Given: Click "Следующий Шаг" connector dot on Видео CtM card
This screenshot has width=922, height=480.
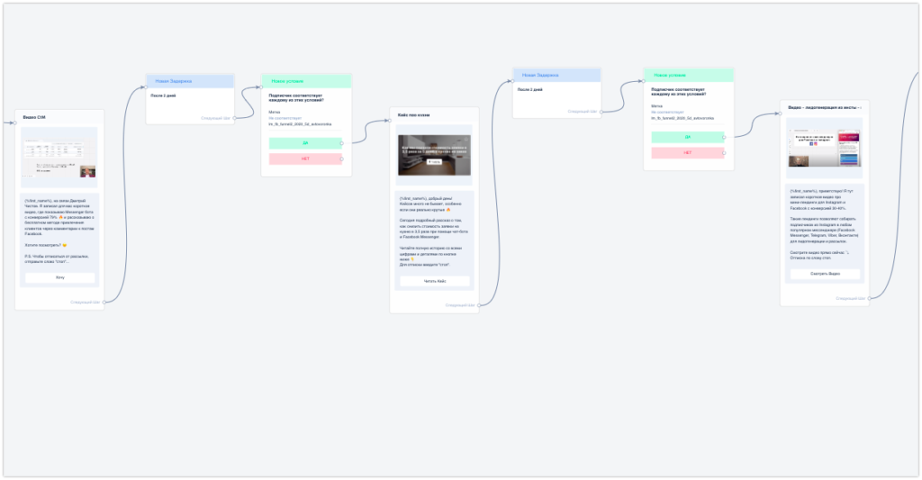Looking at the screenshot, I should tap(104, 303).
